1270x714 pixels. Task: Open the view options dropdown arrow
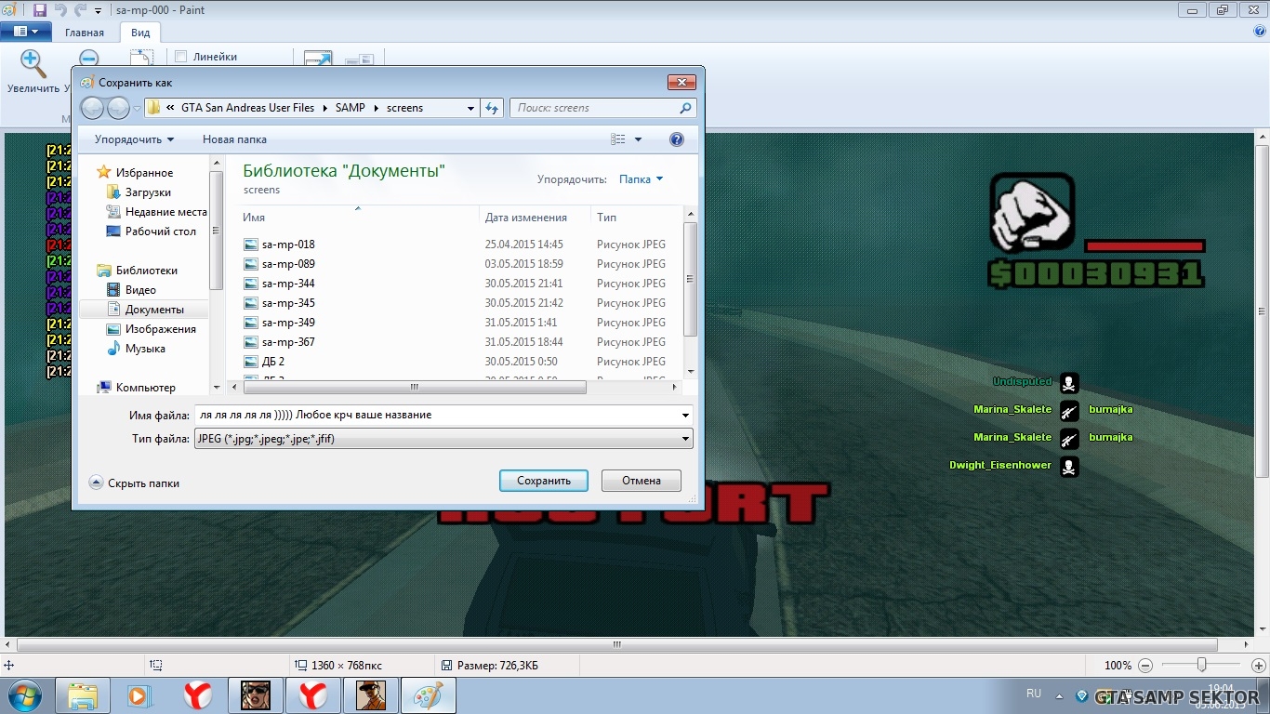click(638, 139)
